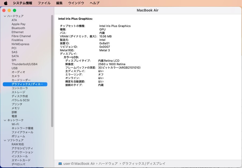The image size is (242, 168).
Task: Open the 編集 menu
Action: (59, 3)
